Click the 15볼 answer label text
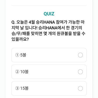 click(24, 88)
